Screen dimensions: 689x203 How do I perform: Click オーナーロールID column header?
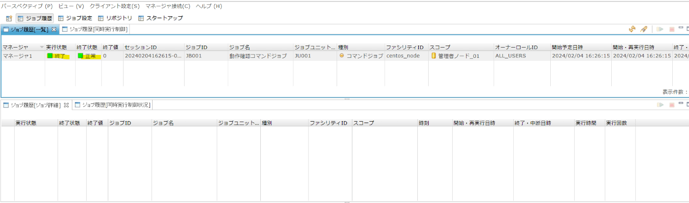[x=522, y=48]
